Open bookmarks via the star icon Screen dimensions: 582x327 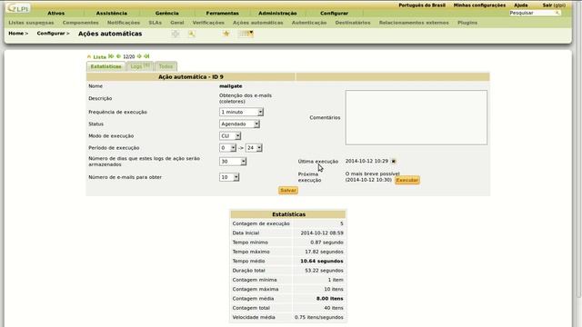click(226, 34)
